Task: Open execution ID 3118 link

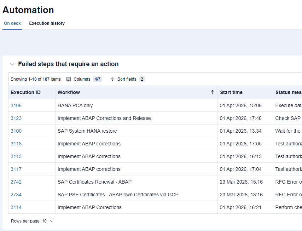Action: (x=16, y=144)
